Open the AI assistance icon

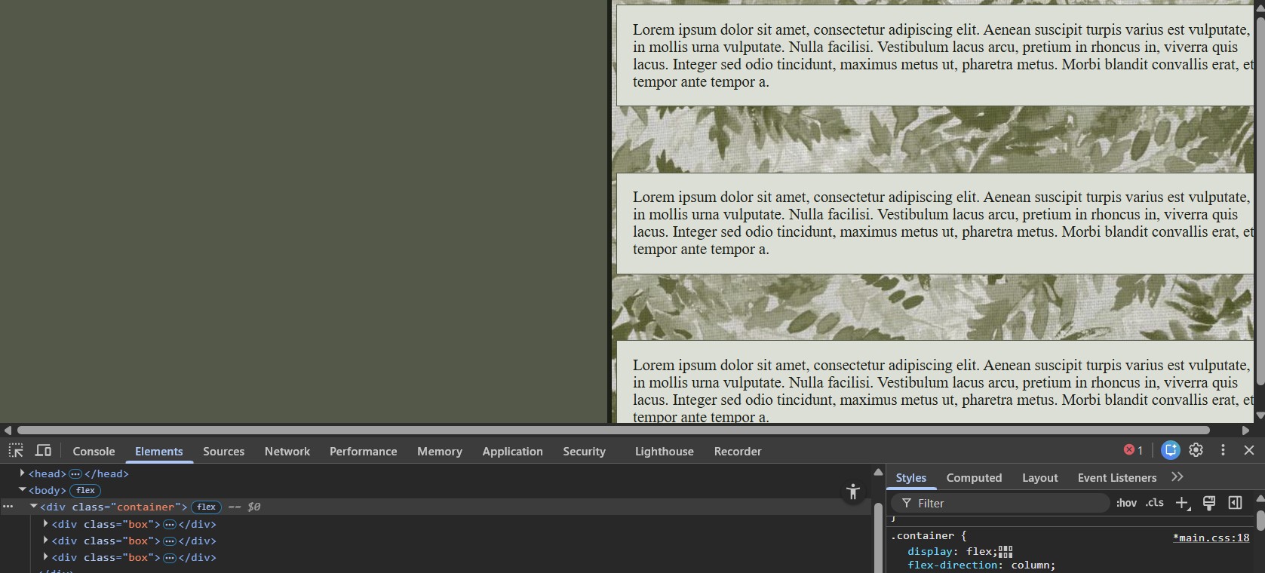(1170, 450)
